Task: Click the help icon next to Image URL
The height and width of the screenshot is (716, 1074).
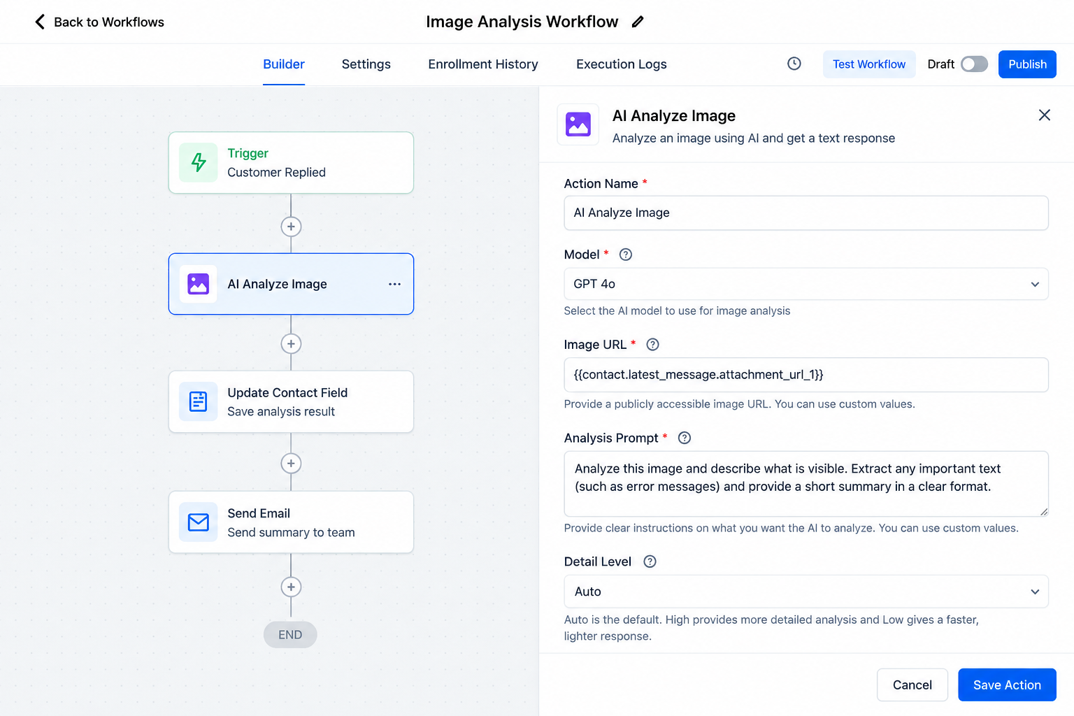Action: pyautogui.click(x=652, y=345)
